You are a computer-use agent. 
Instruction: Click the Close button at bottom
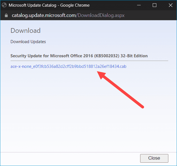(154, 158)
